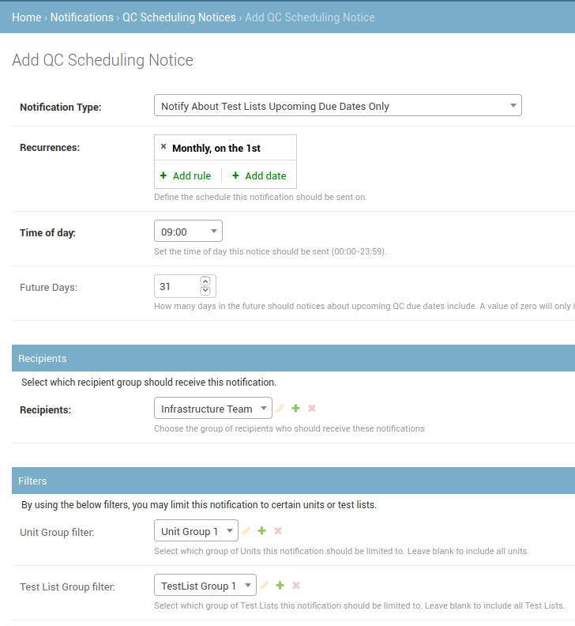
Task: Decrease Future Days with the down arrow
Action: [x=205, y=291]
